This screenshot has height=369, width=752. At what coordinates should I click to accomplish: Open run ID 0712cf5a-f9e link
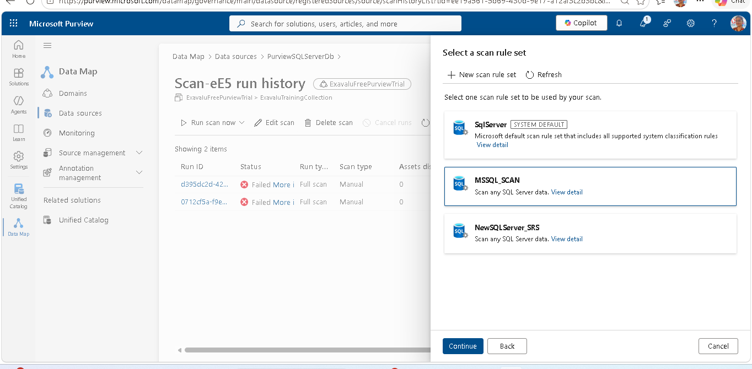pyautogui.click(x=204, y=202)
